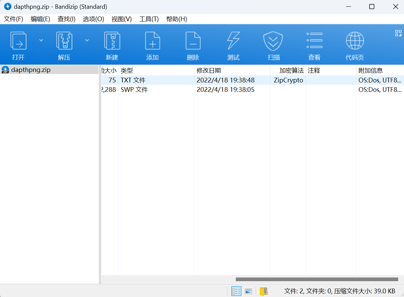
Task: Sort by the 注释 column header
Action: [331, 70]
